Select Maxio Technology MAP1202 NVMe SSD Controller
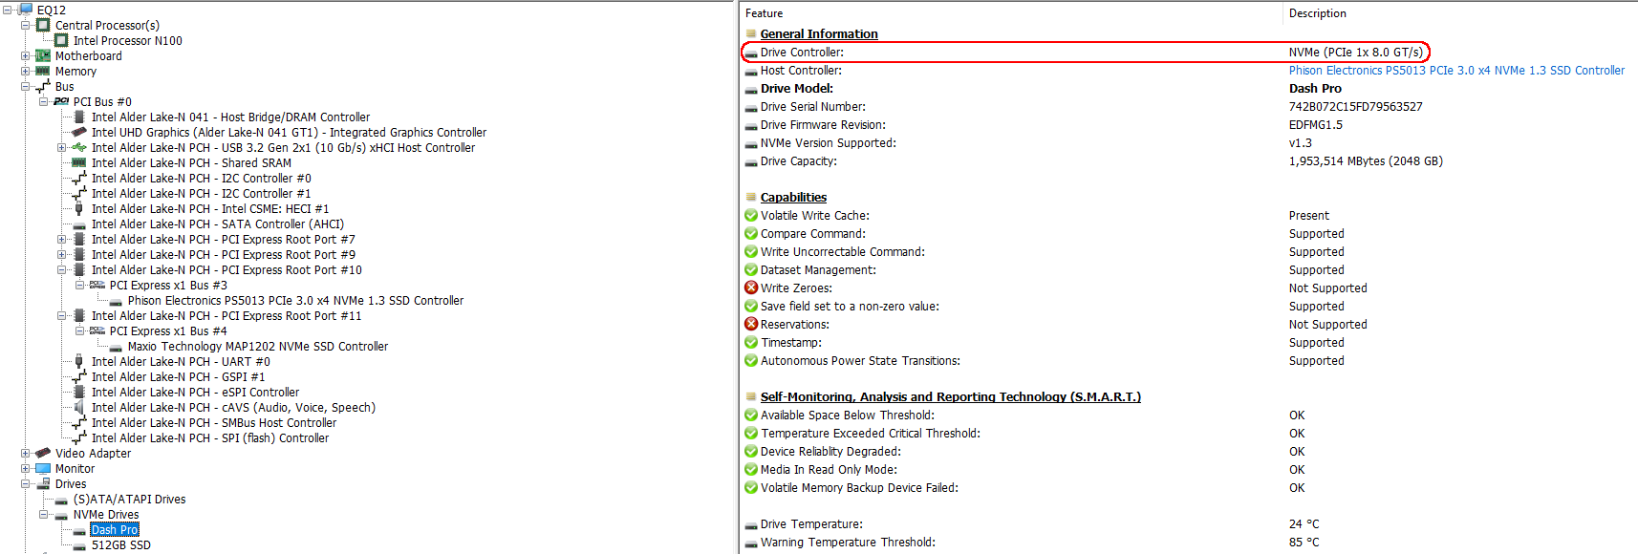The width and height of the screenshot is (1638, 554). [258, 347]
